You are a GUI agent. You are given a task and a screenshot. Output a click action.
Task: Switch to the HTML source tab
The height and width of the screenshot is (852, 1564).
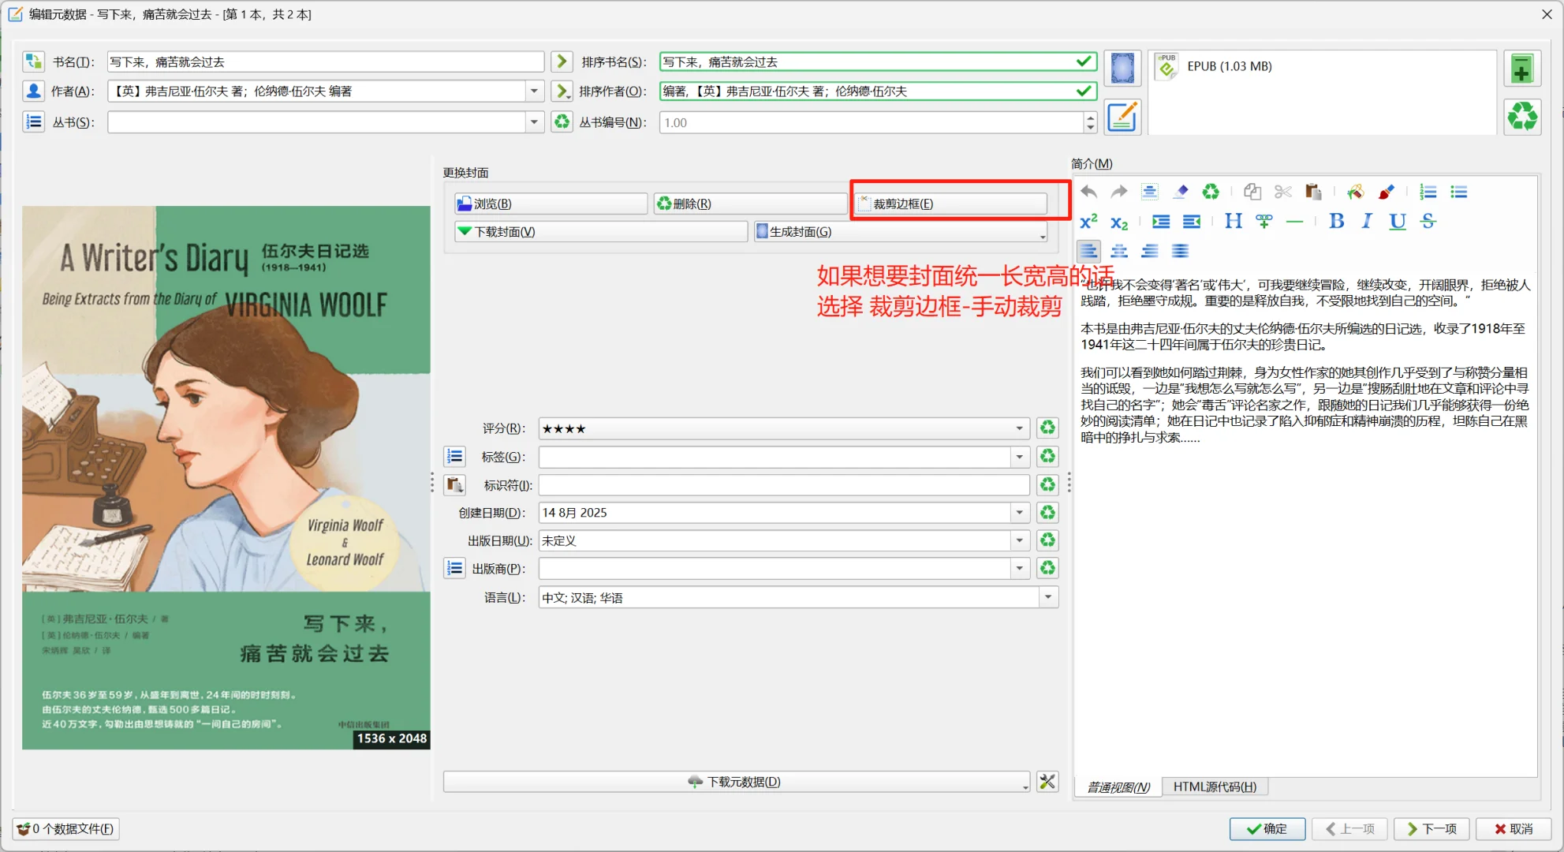coord(1215,787)
